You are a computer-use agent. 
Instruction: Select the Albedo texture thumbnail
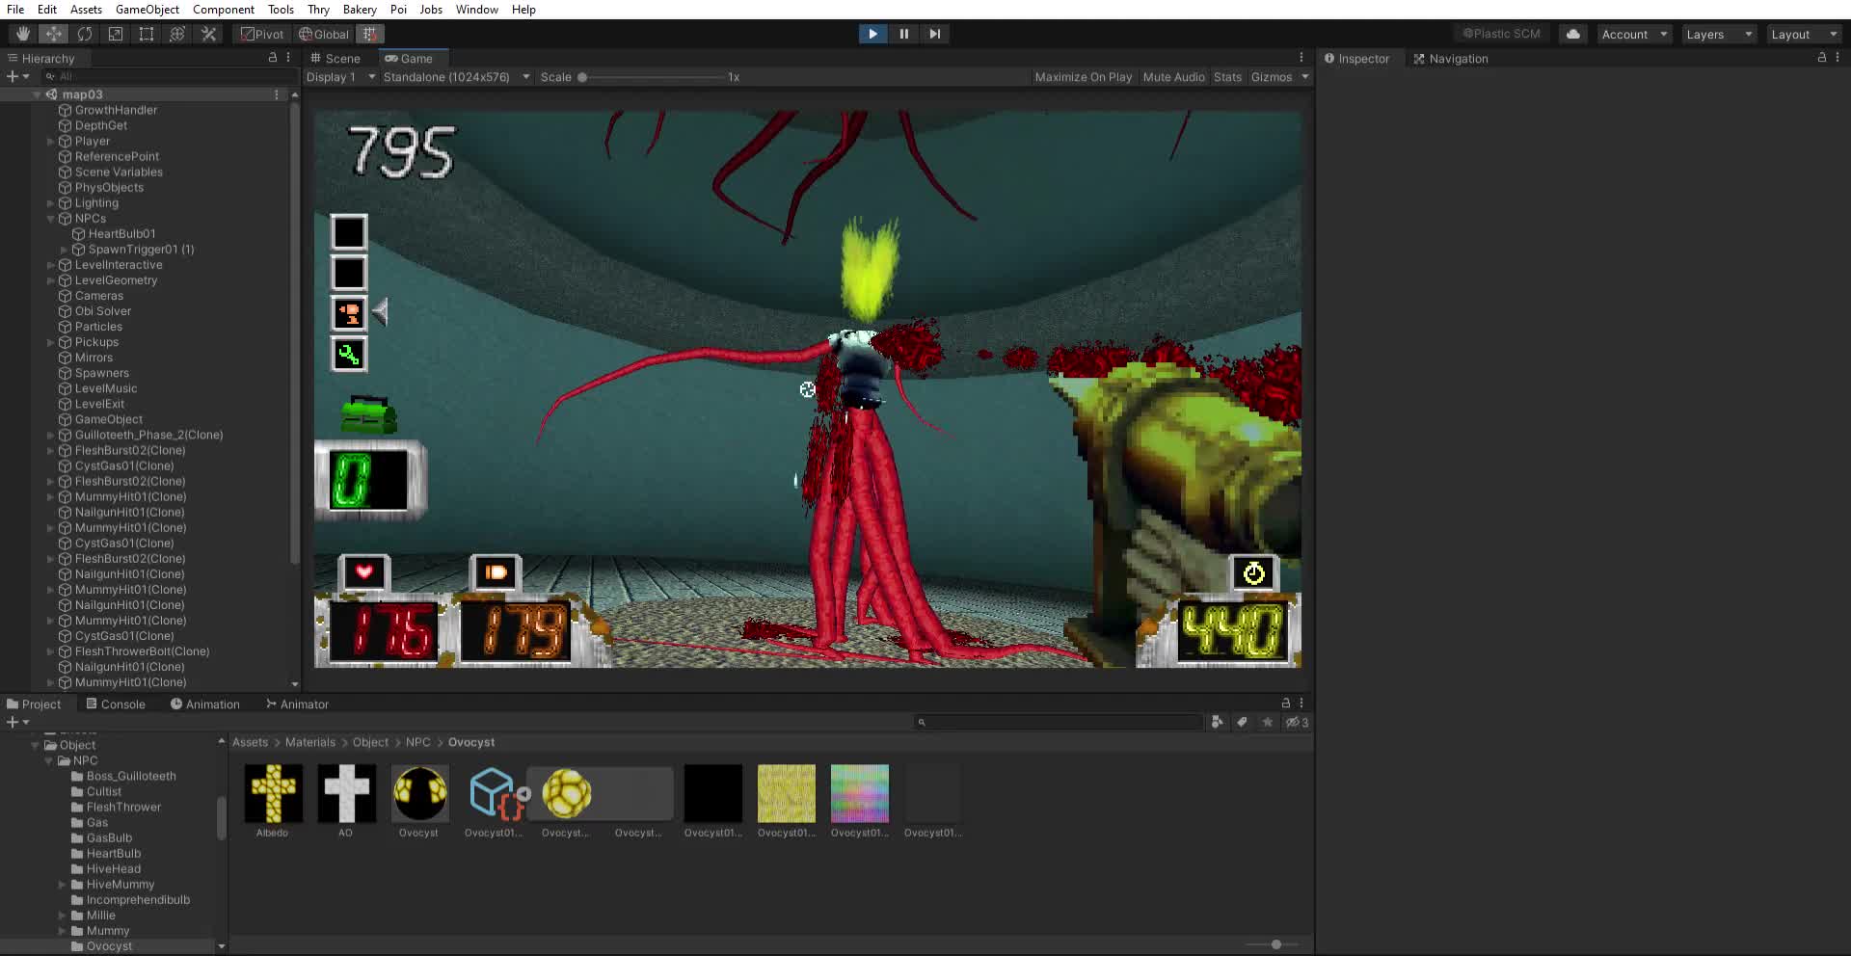tap(273, 793)
